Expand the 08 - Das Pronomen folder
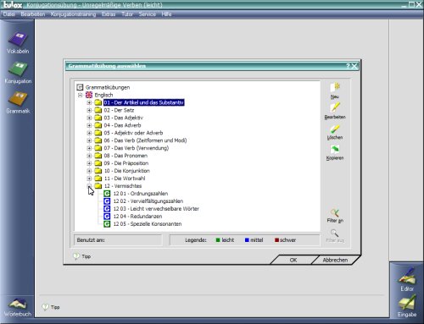This screenshot has width=424, height=324. [x=89, y=156]
